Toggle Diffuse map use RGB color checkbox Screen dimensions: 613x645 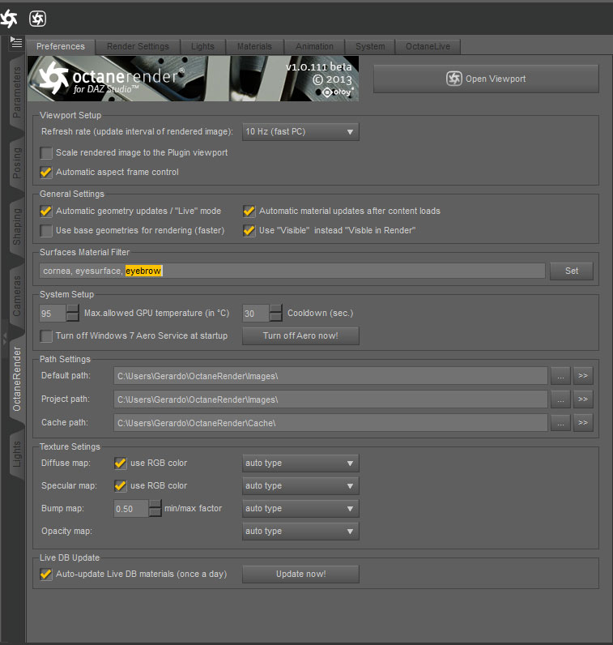coord(121,463)
